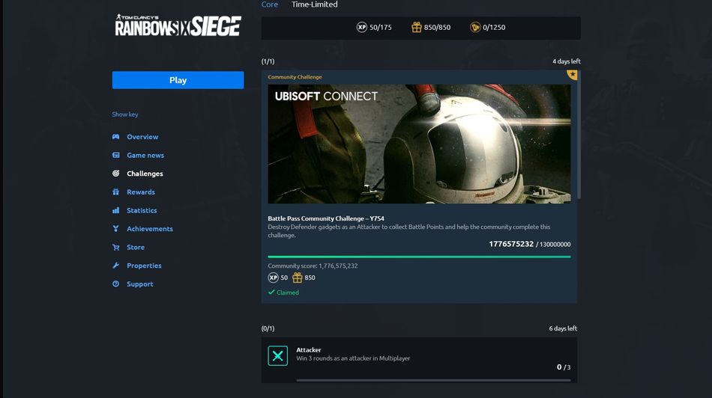Click the Statistics bar chart icon
The image size is (712, 398).
[115, 210]
